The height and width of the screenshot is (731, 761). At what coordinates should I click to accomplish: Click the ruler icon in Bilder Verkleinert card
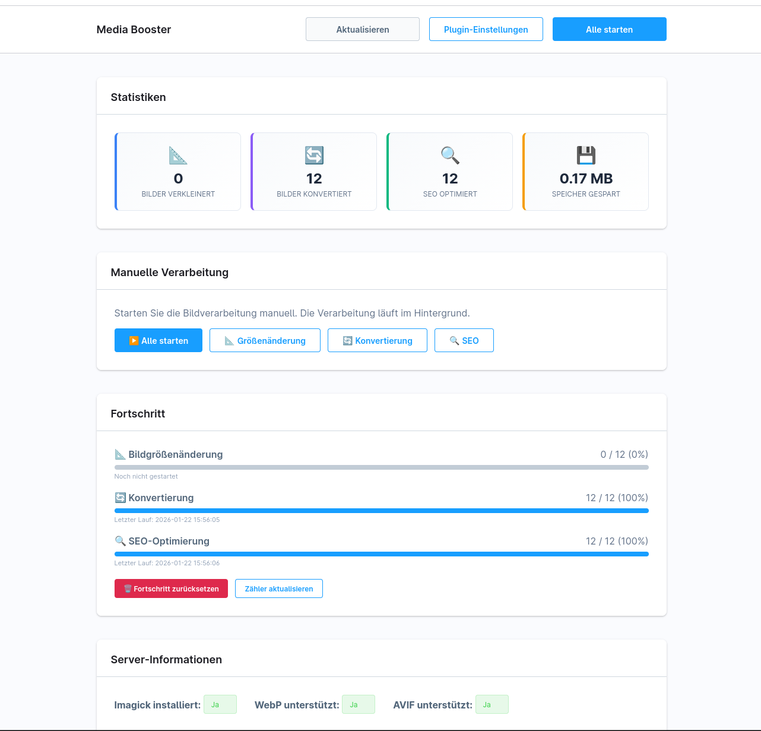click(178, 156)
